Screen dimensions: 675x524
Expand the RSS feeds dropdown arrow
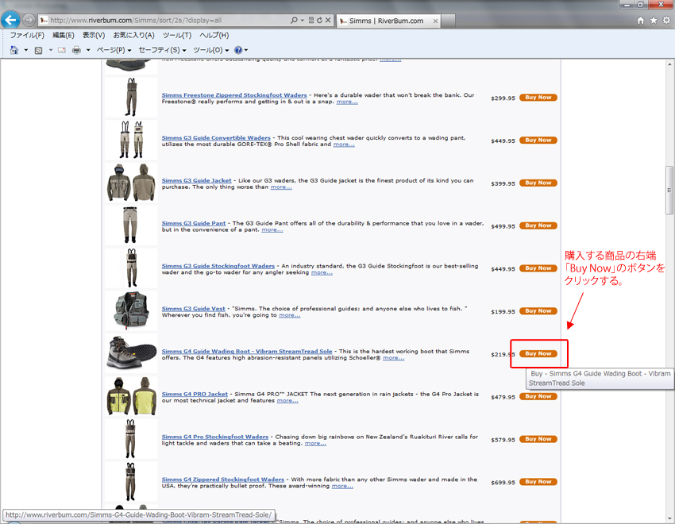50,50
